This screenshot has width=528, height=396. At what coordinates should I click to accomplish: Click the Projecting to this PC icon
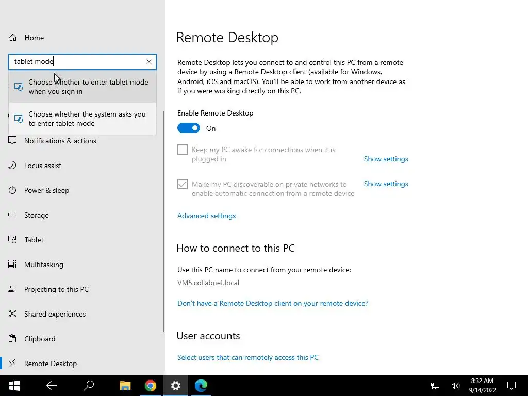click(x=12, y=289)
